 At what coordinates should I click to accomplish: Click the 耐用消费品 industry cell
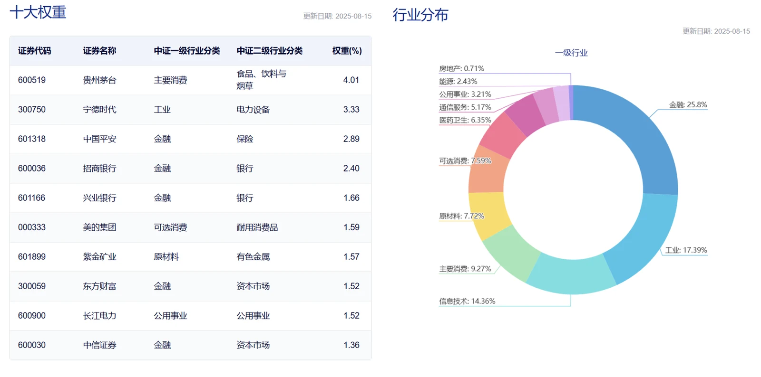(x=257, y=227)
